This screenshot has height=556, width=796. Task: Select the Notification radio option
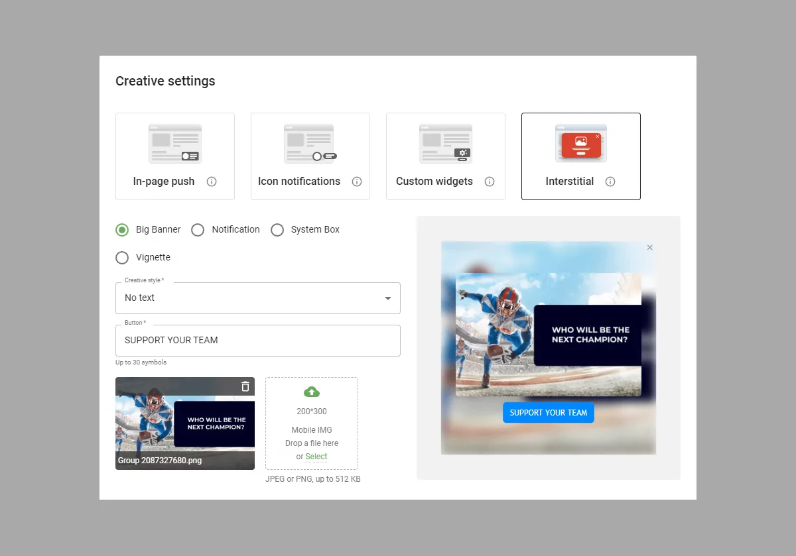pyautogui.click(x=198, y=230)
